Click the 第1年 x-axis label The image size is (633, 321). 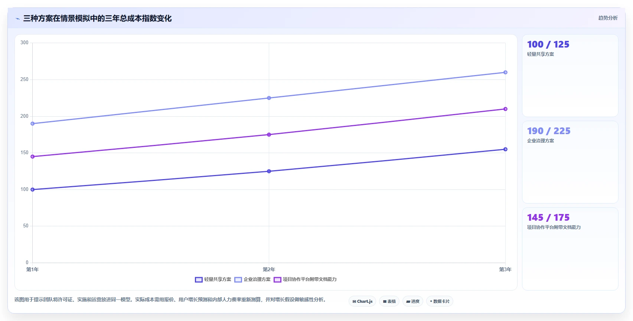pos(32,269)
